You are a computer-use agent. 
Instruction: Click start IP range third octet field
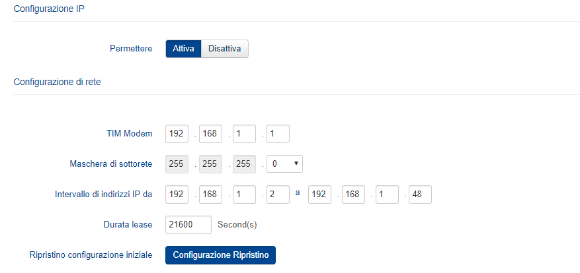point(245,195)
